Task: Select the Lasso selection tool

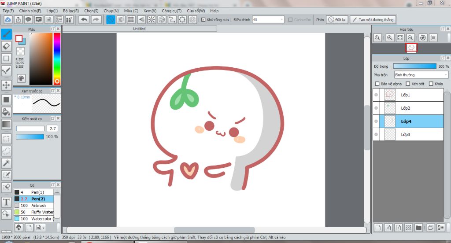Action: 6,151
